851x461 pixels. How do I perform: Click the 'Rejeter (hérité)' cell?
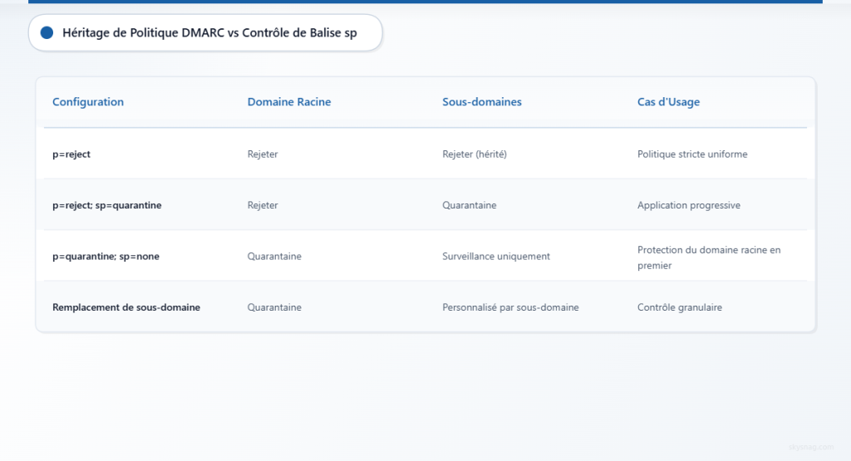(x=475, y=154)
